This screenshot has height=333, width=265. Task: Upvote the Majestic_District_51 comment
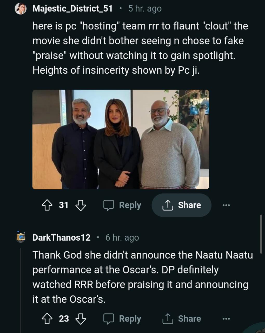pos(47,205)
